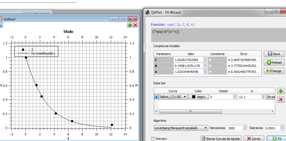Minimize the Gráfica4 window
This screenshot has height=141, width=286.
(114, 19)
